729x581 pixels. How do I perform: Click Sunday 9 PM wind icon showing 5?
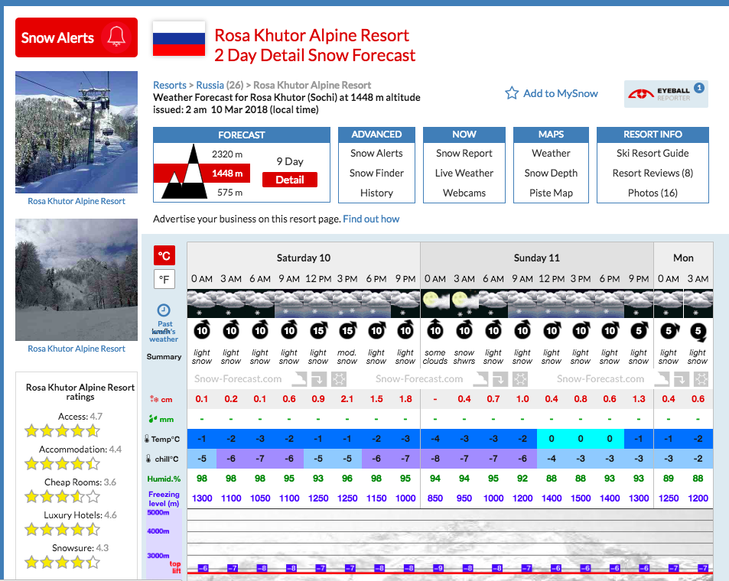pyautogui.click(x=639, y=330)
